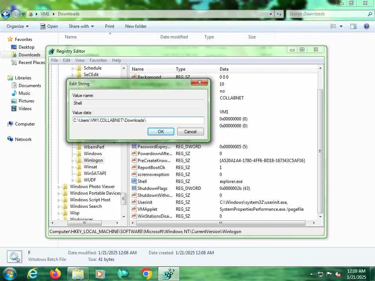Viewport: 375px width, 281px height.
Task: Select the Userinit string value icon
Action: tap(134, 202)
